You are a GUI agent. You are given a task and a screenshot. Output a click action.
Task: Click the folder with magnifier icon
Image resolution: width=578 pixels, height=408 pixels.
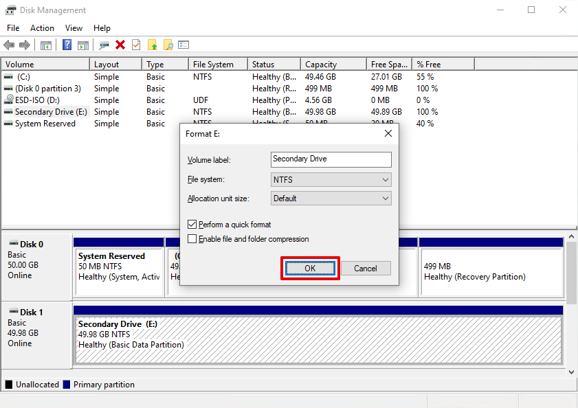click(168, 45)
